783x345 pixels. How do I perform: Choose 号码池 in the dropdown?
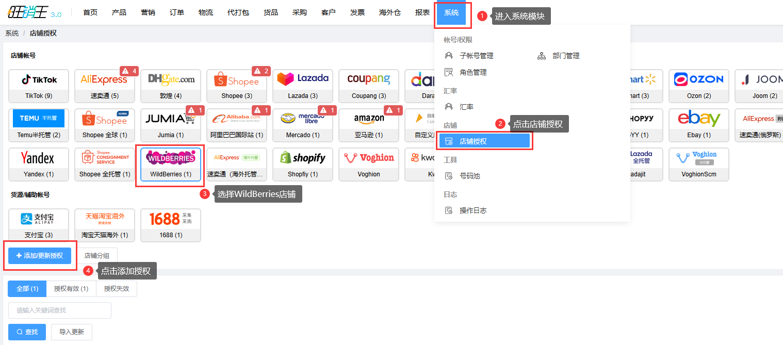469,176
